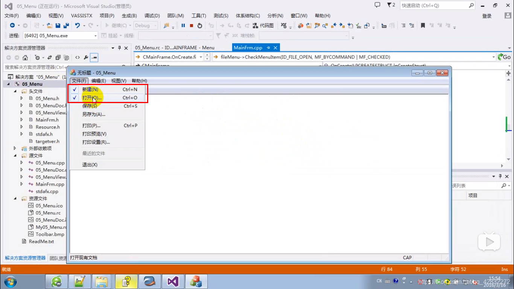Click the Save single-disk icon

(x=58, y=26)
